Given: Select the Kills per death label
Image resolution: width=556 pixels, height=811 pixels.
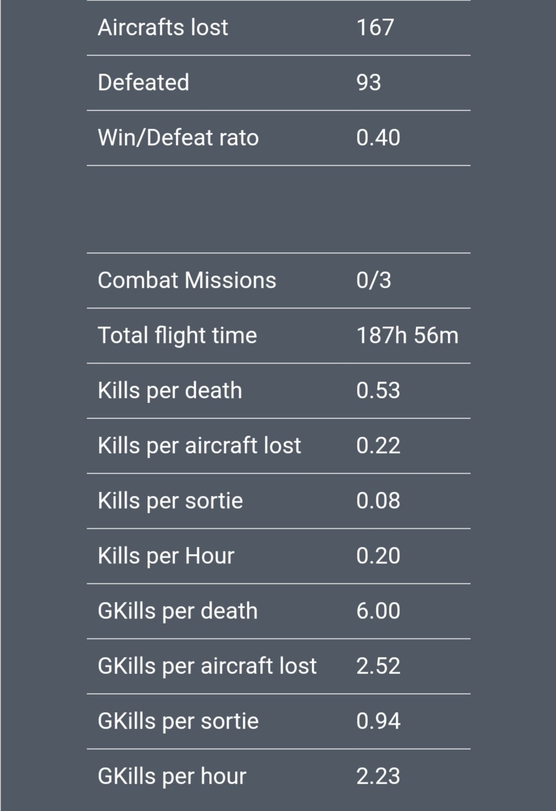Looking at the screenshot, I should 170,390.
